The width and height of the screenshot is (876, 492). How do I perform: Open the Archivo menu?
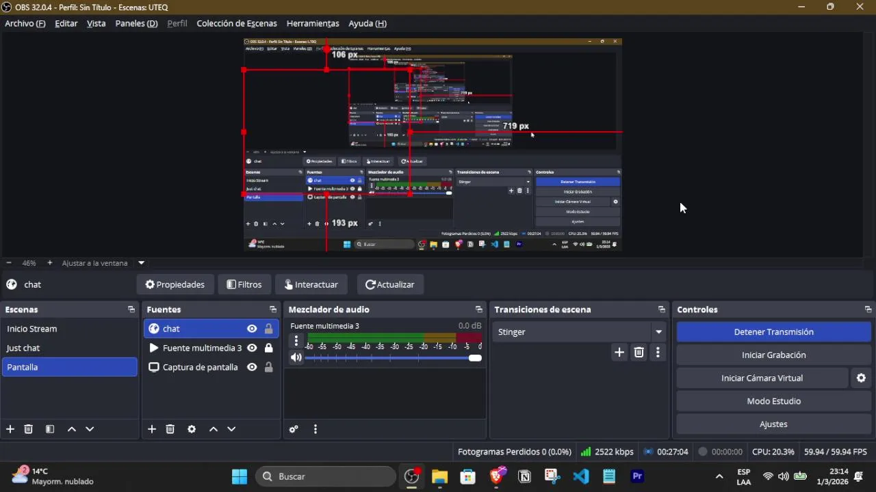point(25,23)
